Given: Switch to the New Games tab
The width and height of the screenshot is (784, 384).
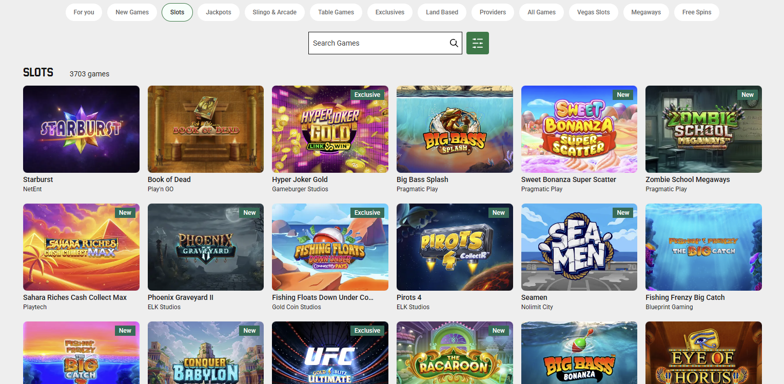Looking at the screenshot, I should coord(132,12).
